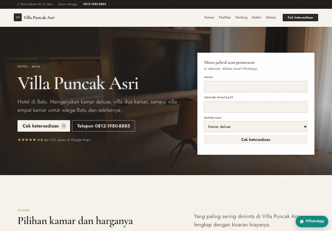Click the Villa Puncak Asri hero heading
332x231 pixels.
click(78, 83)
